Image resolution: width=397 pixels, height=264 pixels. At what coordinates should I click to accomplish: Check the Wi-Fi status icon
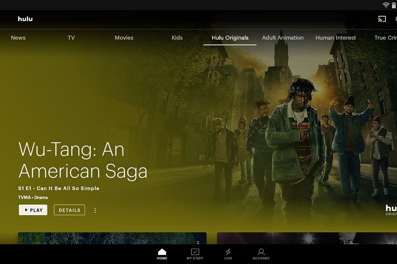tap(386, 5)
